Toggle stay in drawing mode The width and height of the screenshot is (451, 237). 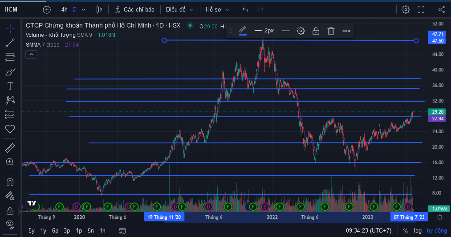10,196
